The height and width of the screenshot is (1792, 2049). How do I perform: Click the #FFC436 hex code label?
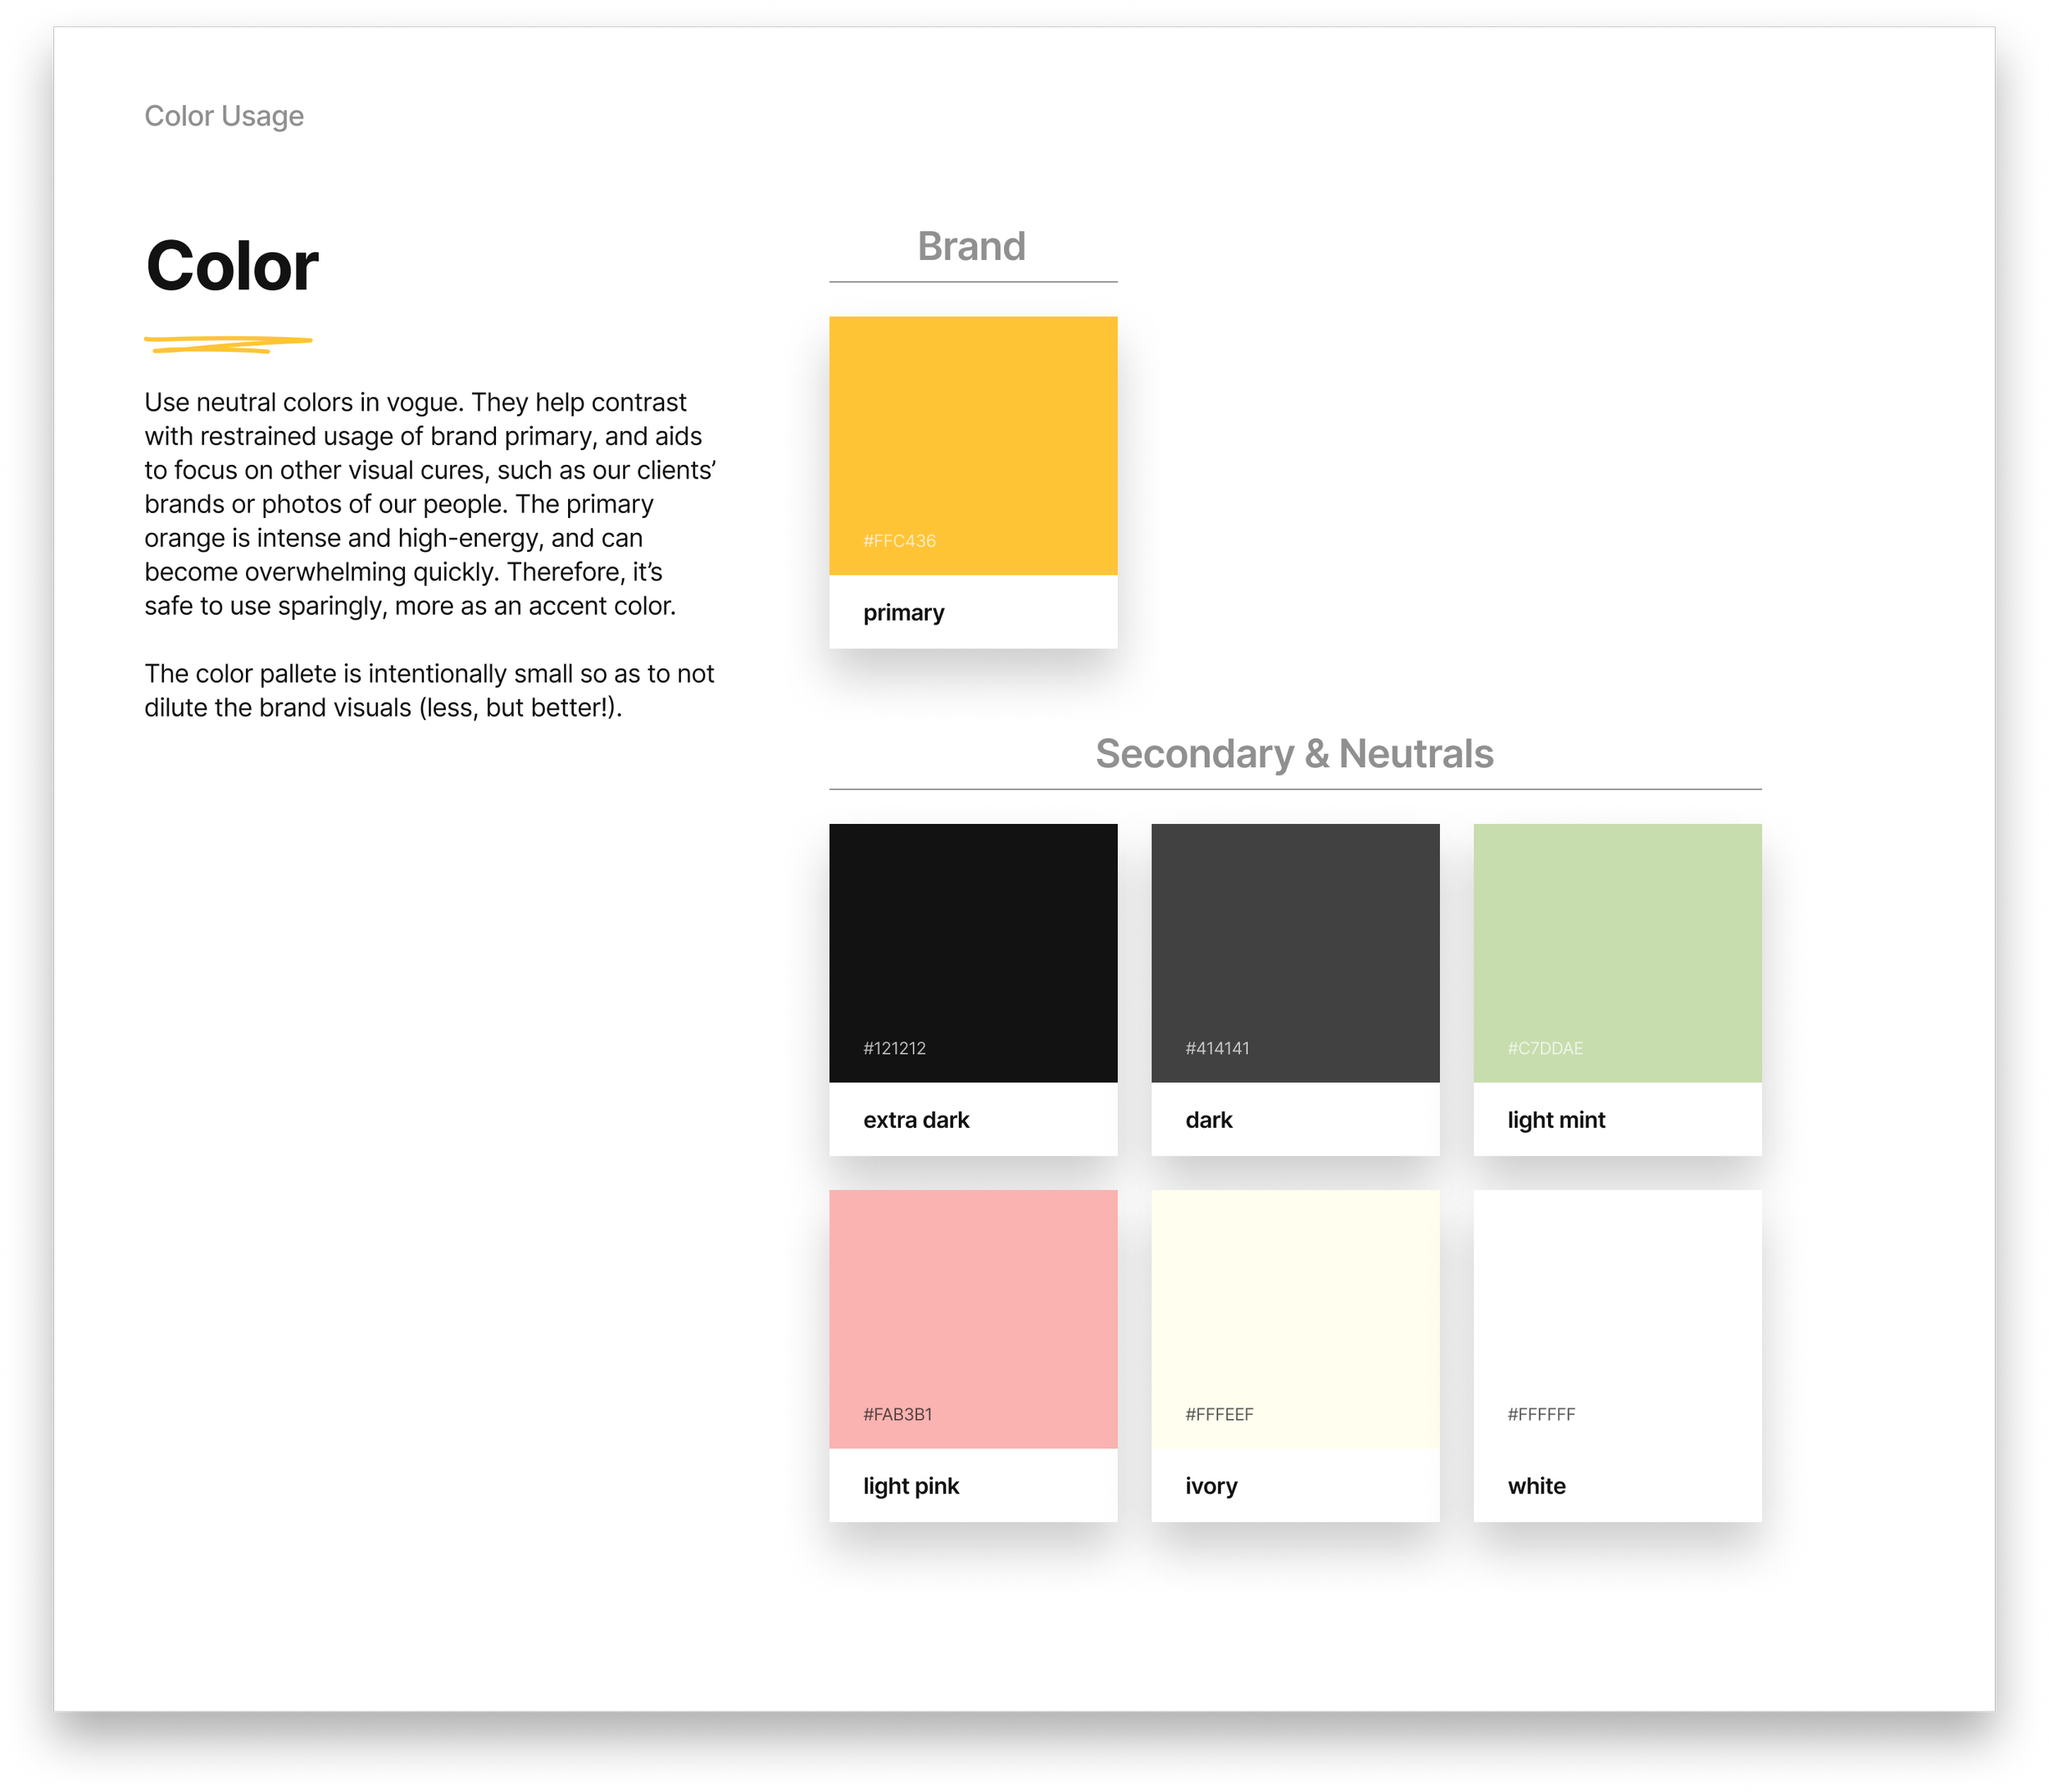899,541
